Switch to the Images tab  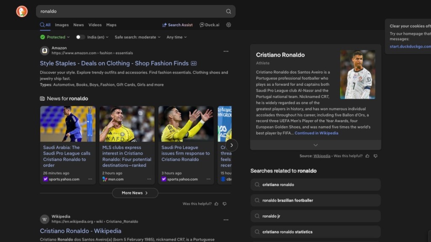pyautogui.click(x=62, y=25)
